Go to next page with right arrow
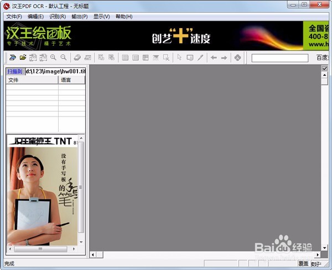 [x=224, y=57]
